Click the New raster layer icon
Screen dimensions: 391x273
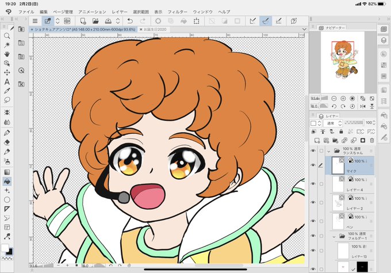click(x=317, y=140)
